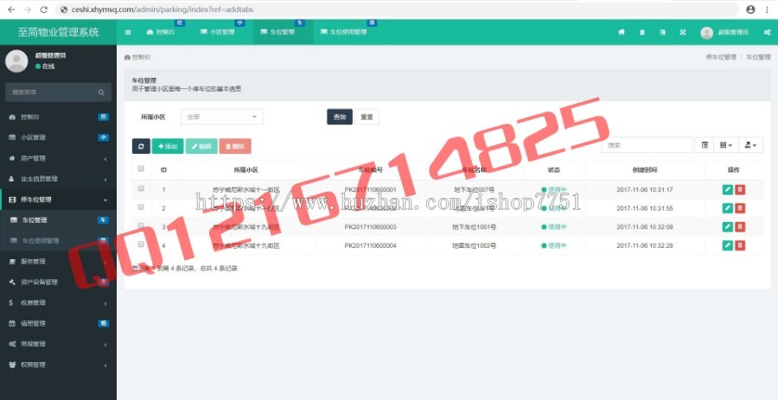Screen dimensions: 778x400
Task: Click the fullscreen icon in top bar
Action: (683, 32)
